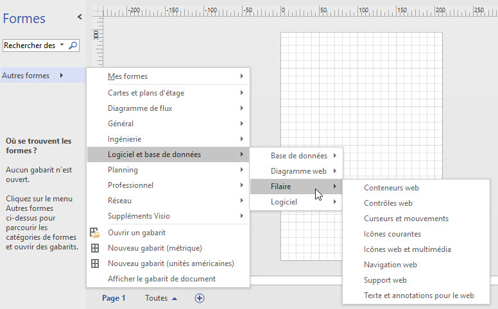498x309 pixels.
Task: Open the Autres formes menu
Action: pos(43,76)
